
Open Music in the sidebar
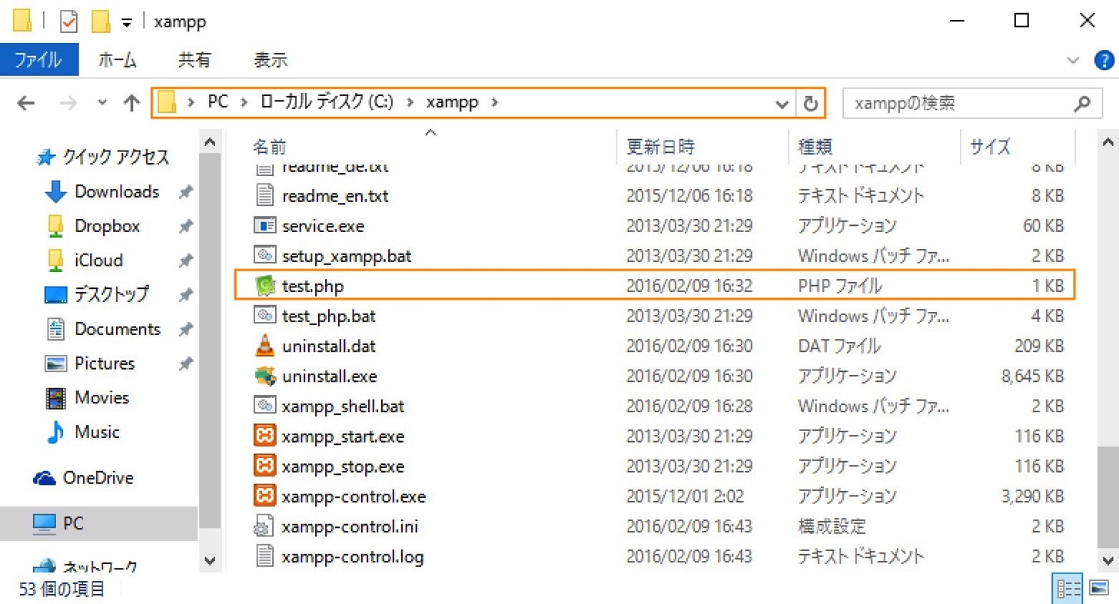97,432
